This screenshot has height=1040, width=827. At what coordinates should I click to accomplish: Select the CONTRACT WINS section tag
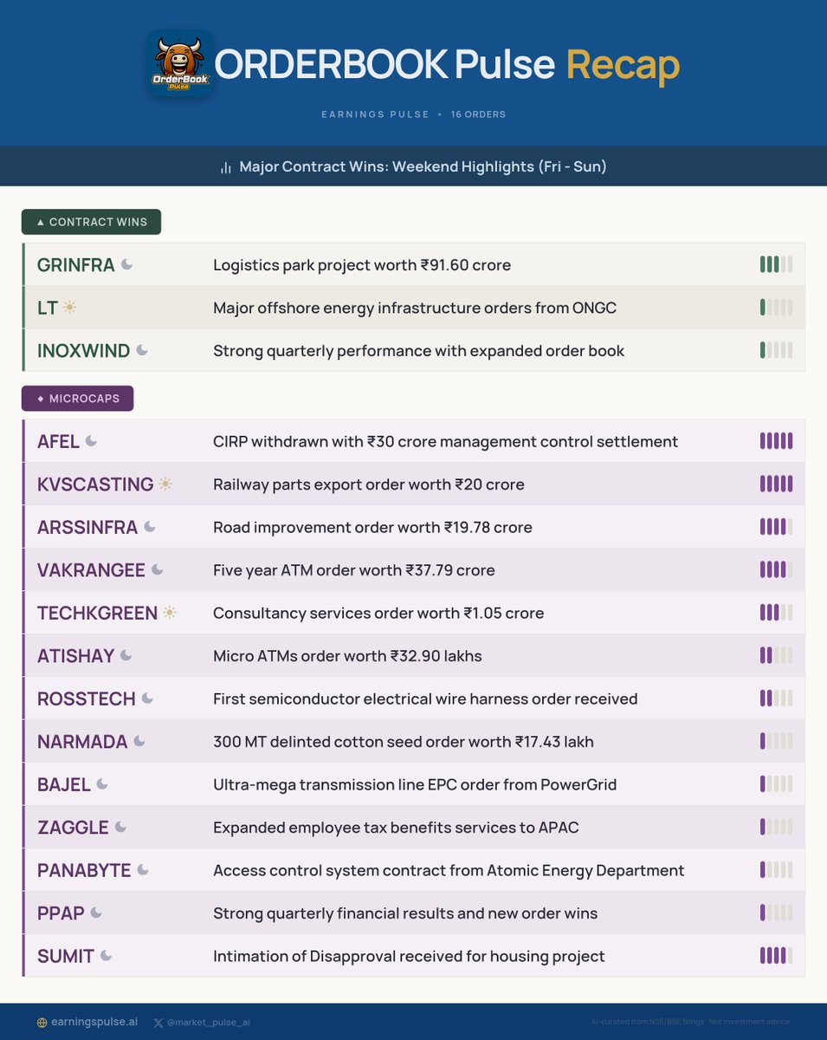[91, 222]
